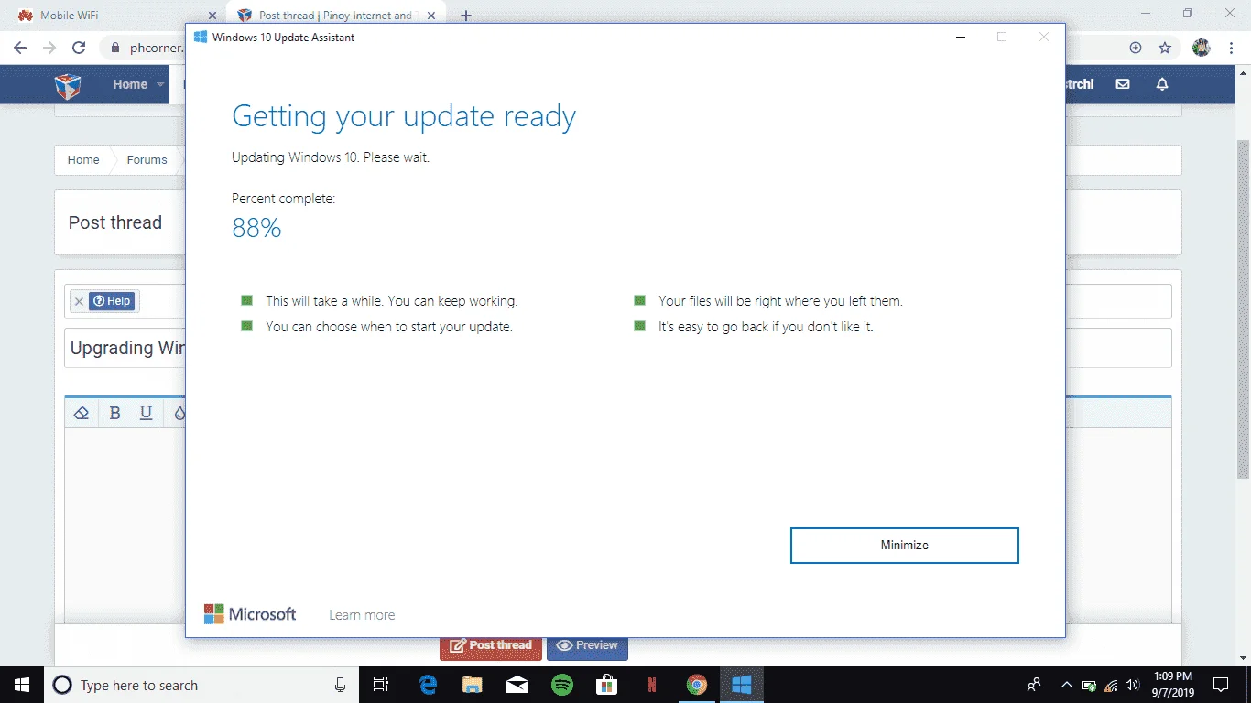Open Mail app from taskbar
Viewport: 1251px width, 703px height.
517,685
